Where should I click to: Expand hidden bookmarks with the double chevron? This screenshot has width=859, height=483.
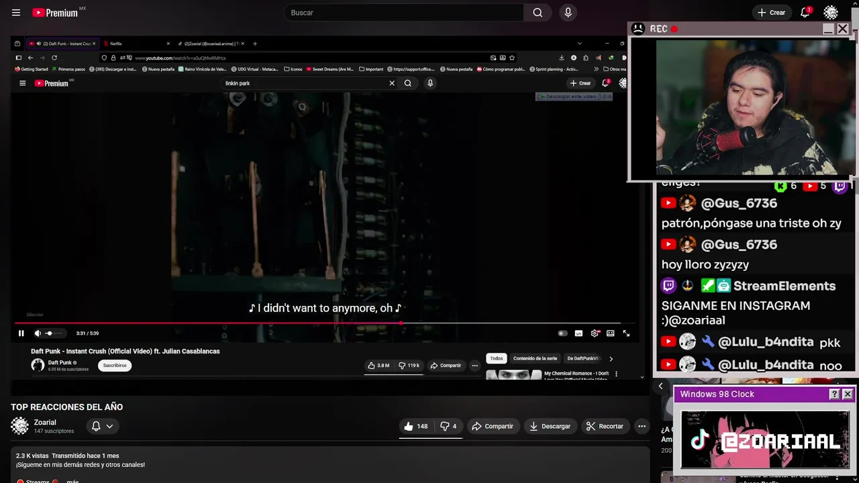597,69
